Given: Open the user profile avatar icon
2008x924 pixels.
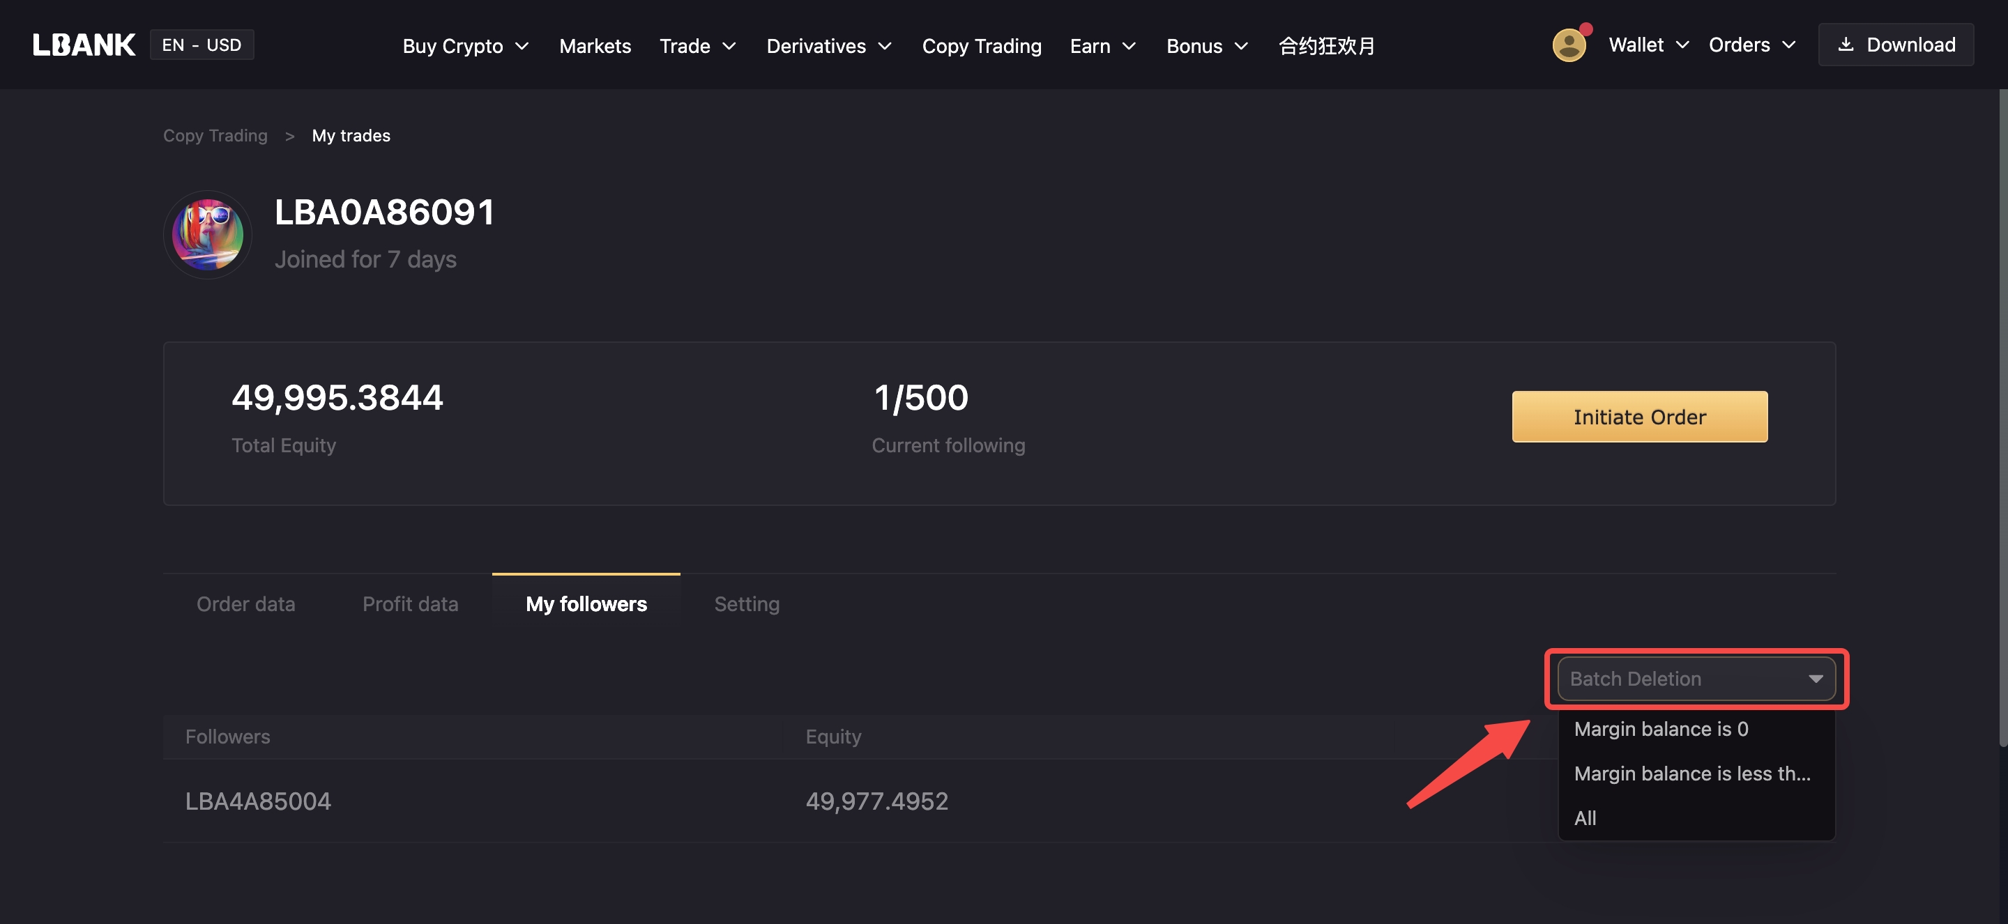Looking at the screenshot, I should [1569, 45].
